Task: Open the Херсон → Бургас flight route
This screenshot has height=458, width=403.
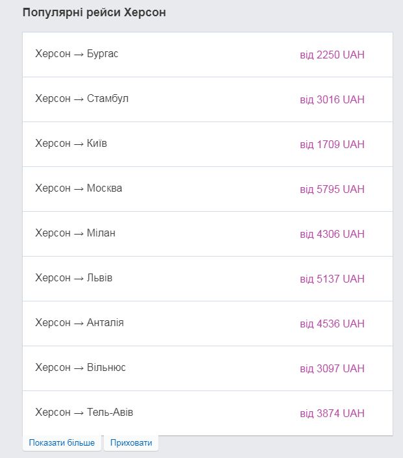Action: point(77,54)
